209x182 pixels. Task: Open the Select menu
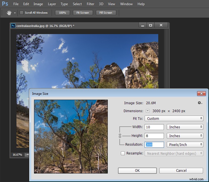(77, 4)
